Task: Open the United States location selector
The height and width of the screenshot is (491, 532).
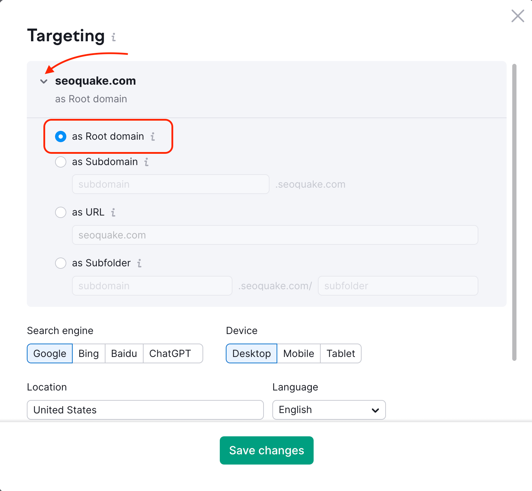Action: (x=145, y=410)
